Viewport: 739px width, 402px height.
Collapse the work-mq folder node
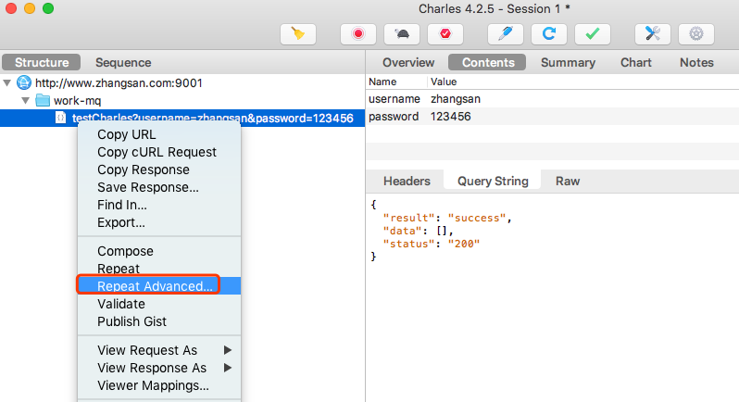tap(25, 100)
